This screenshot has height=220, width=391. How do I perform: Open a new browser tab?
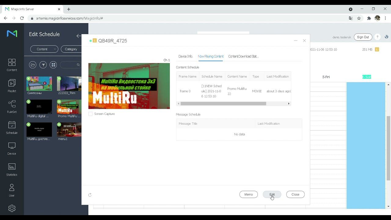point(69,9)
